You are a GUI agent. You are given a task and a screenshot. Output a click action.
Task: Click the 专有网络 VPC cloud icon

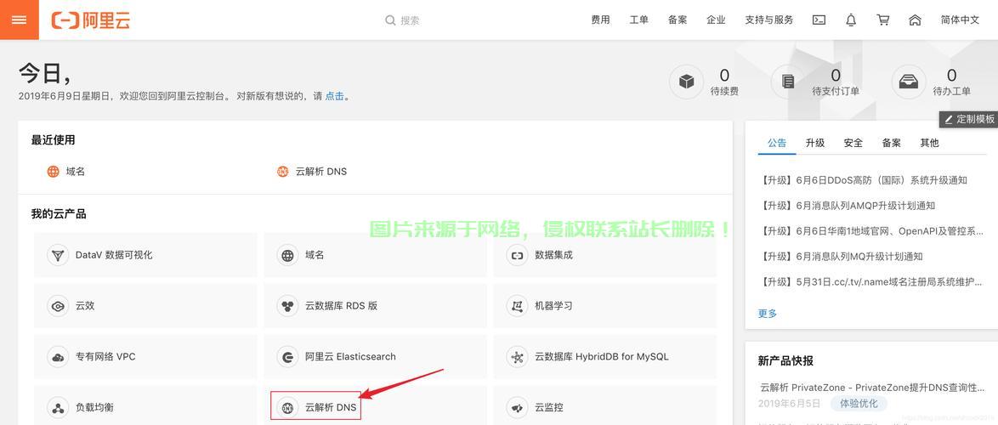(x=58, y=357)
